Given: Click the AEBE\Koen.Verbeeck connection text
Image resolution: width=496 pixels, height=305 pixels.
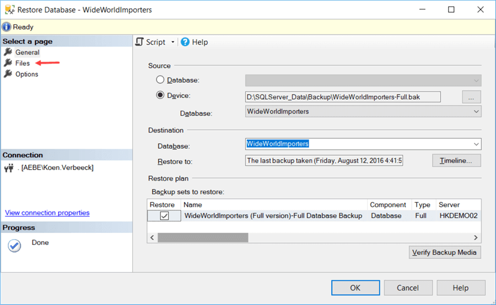Looking at the screenshot, I should 57,167.
